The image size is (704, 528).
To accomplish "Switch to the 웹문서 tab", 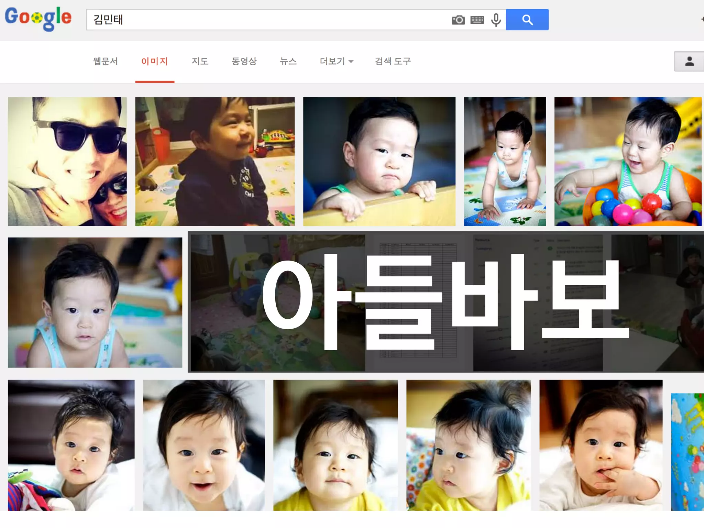I will (106, 61).
